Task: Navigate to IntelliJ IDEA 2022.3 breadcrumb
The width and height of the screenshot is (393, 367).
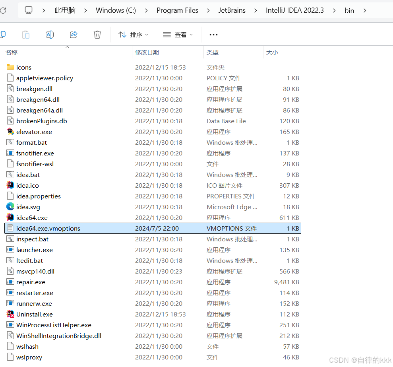Action: click(295, 10)
